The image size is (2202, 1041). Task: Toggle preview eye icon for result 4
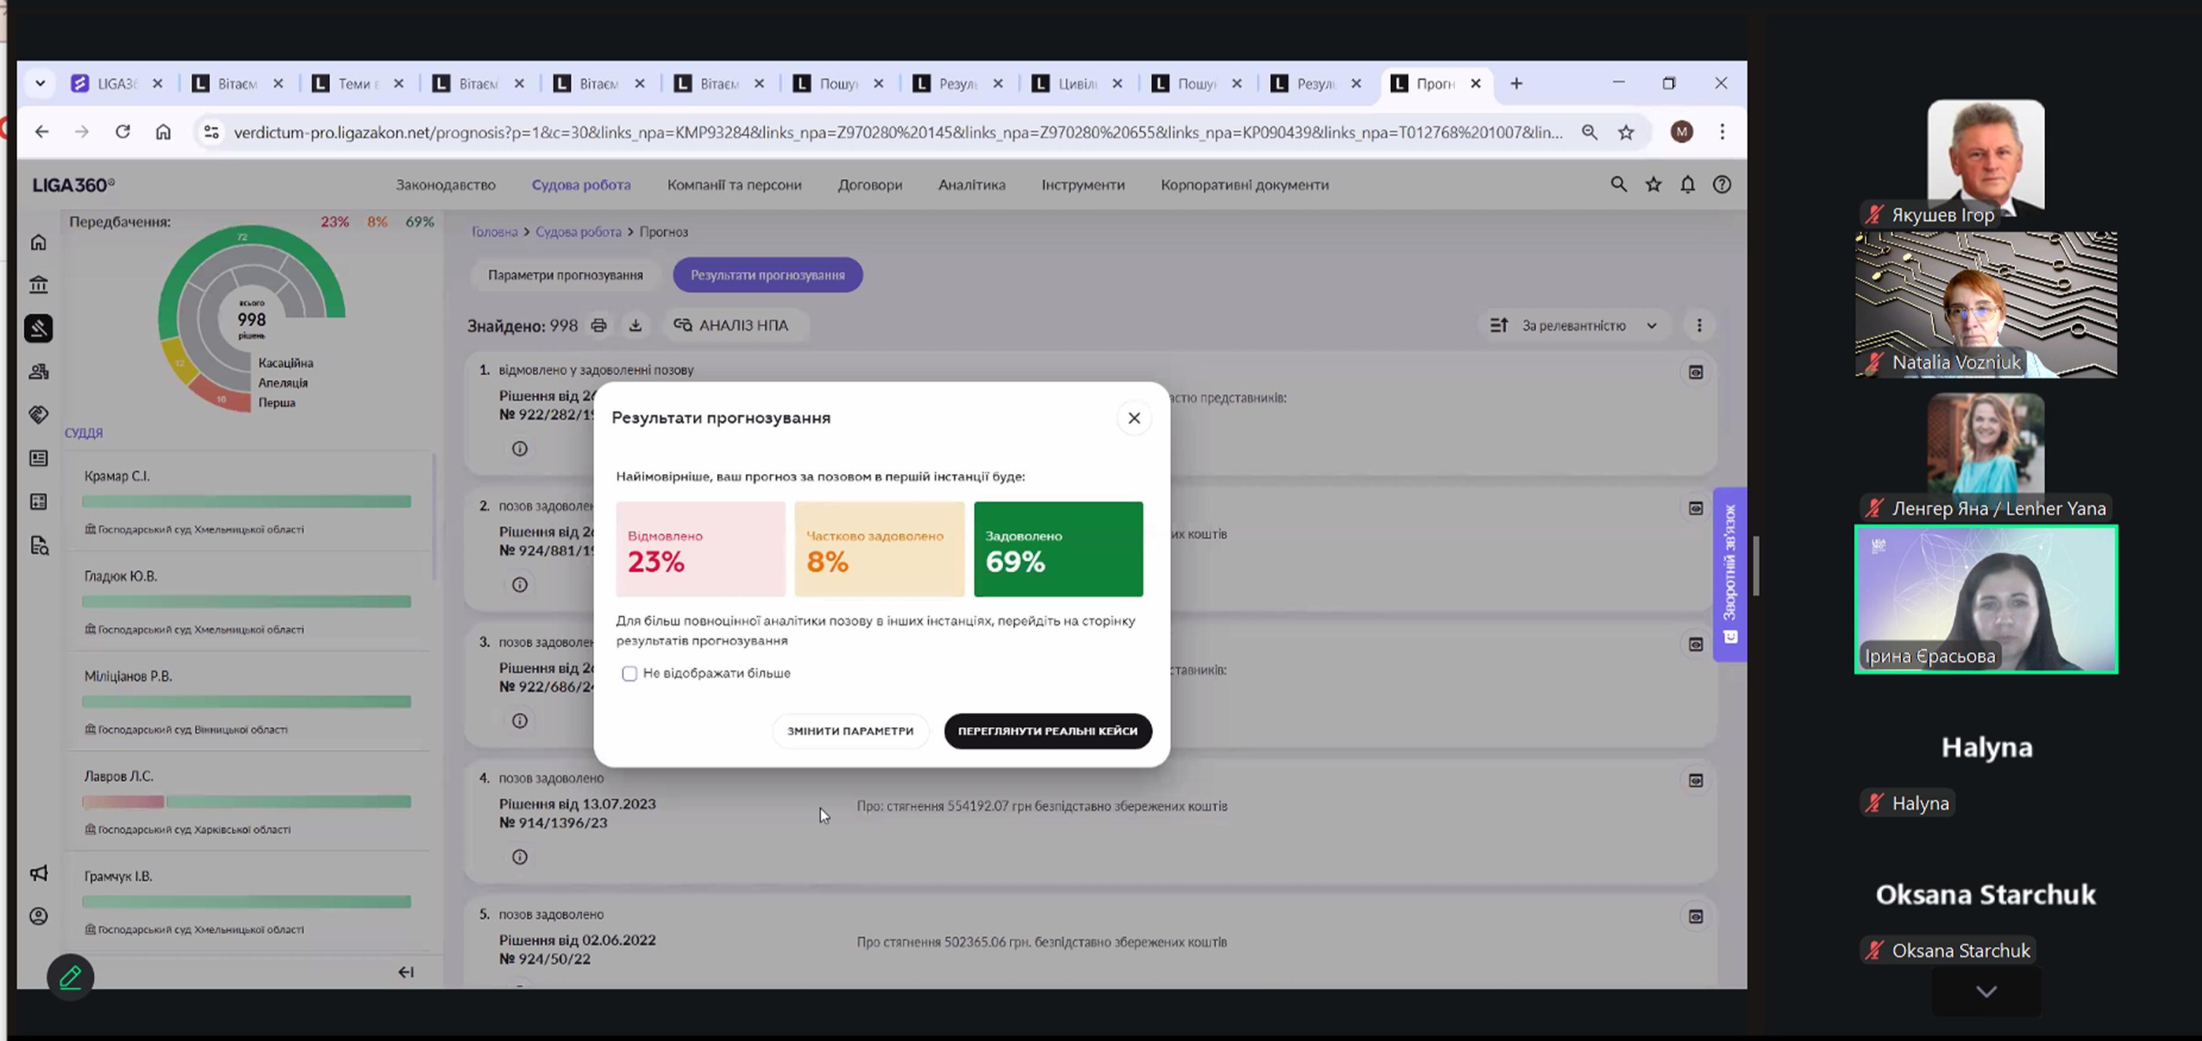coord(1695,781)
